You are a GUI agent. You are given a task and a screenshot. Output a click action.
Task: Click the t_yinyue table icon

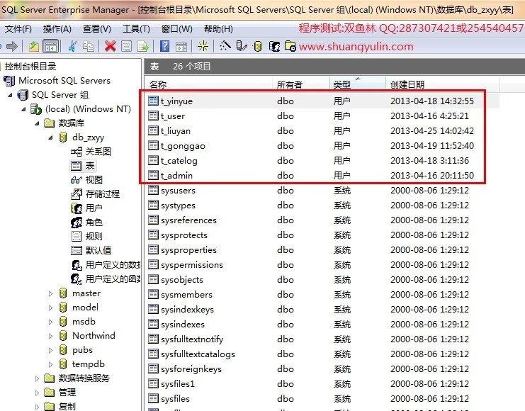click(x=153, y=101)
